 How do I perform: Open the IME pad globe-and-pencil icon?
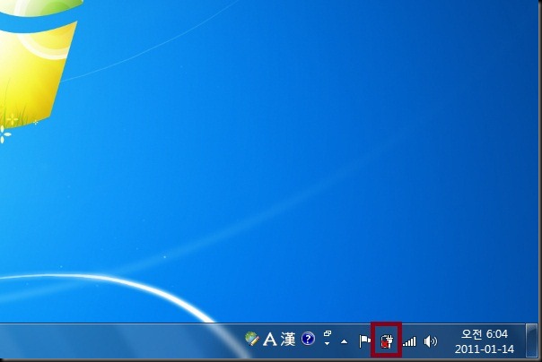click(x=252, y=339)
